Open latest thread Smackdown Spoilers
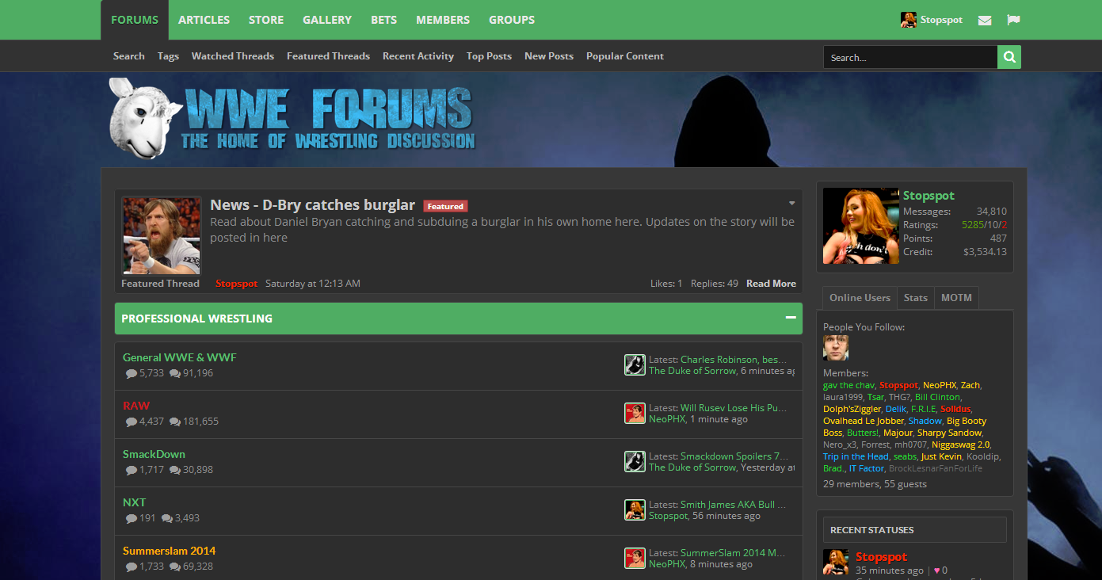 (734, 456)
